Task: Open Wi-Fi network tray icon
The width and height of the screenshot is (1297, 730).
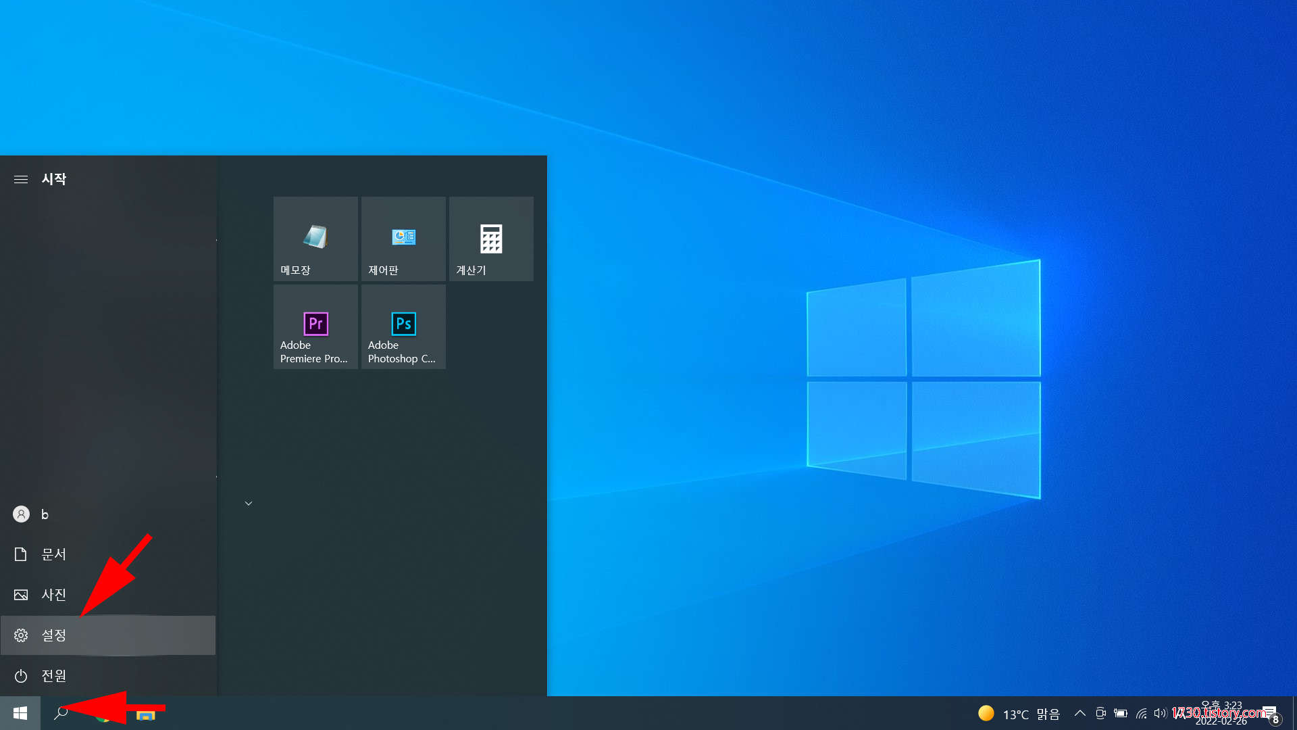Action: [1141, 713]
